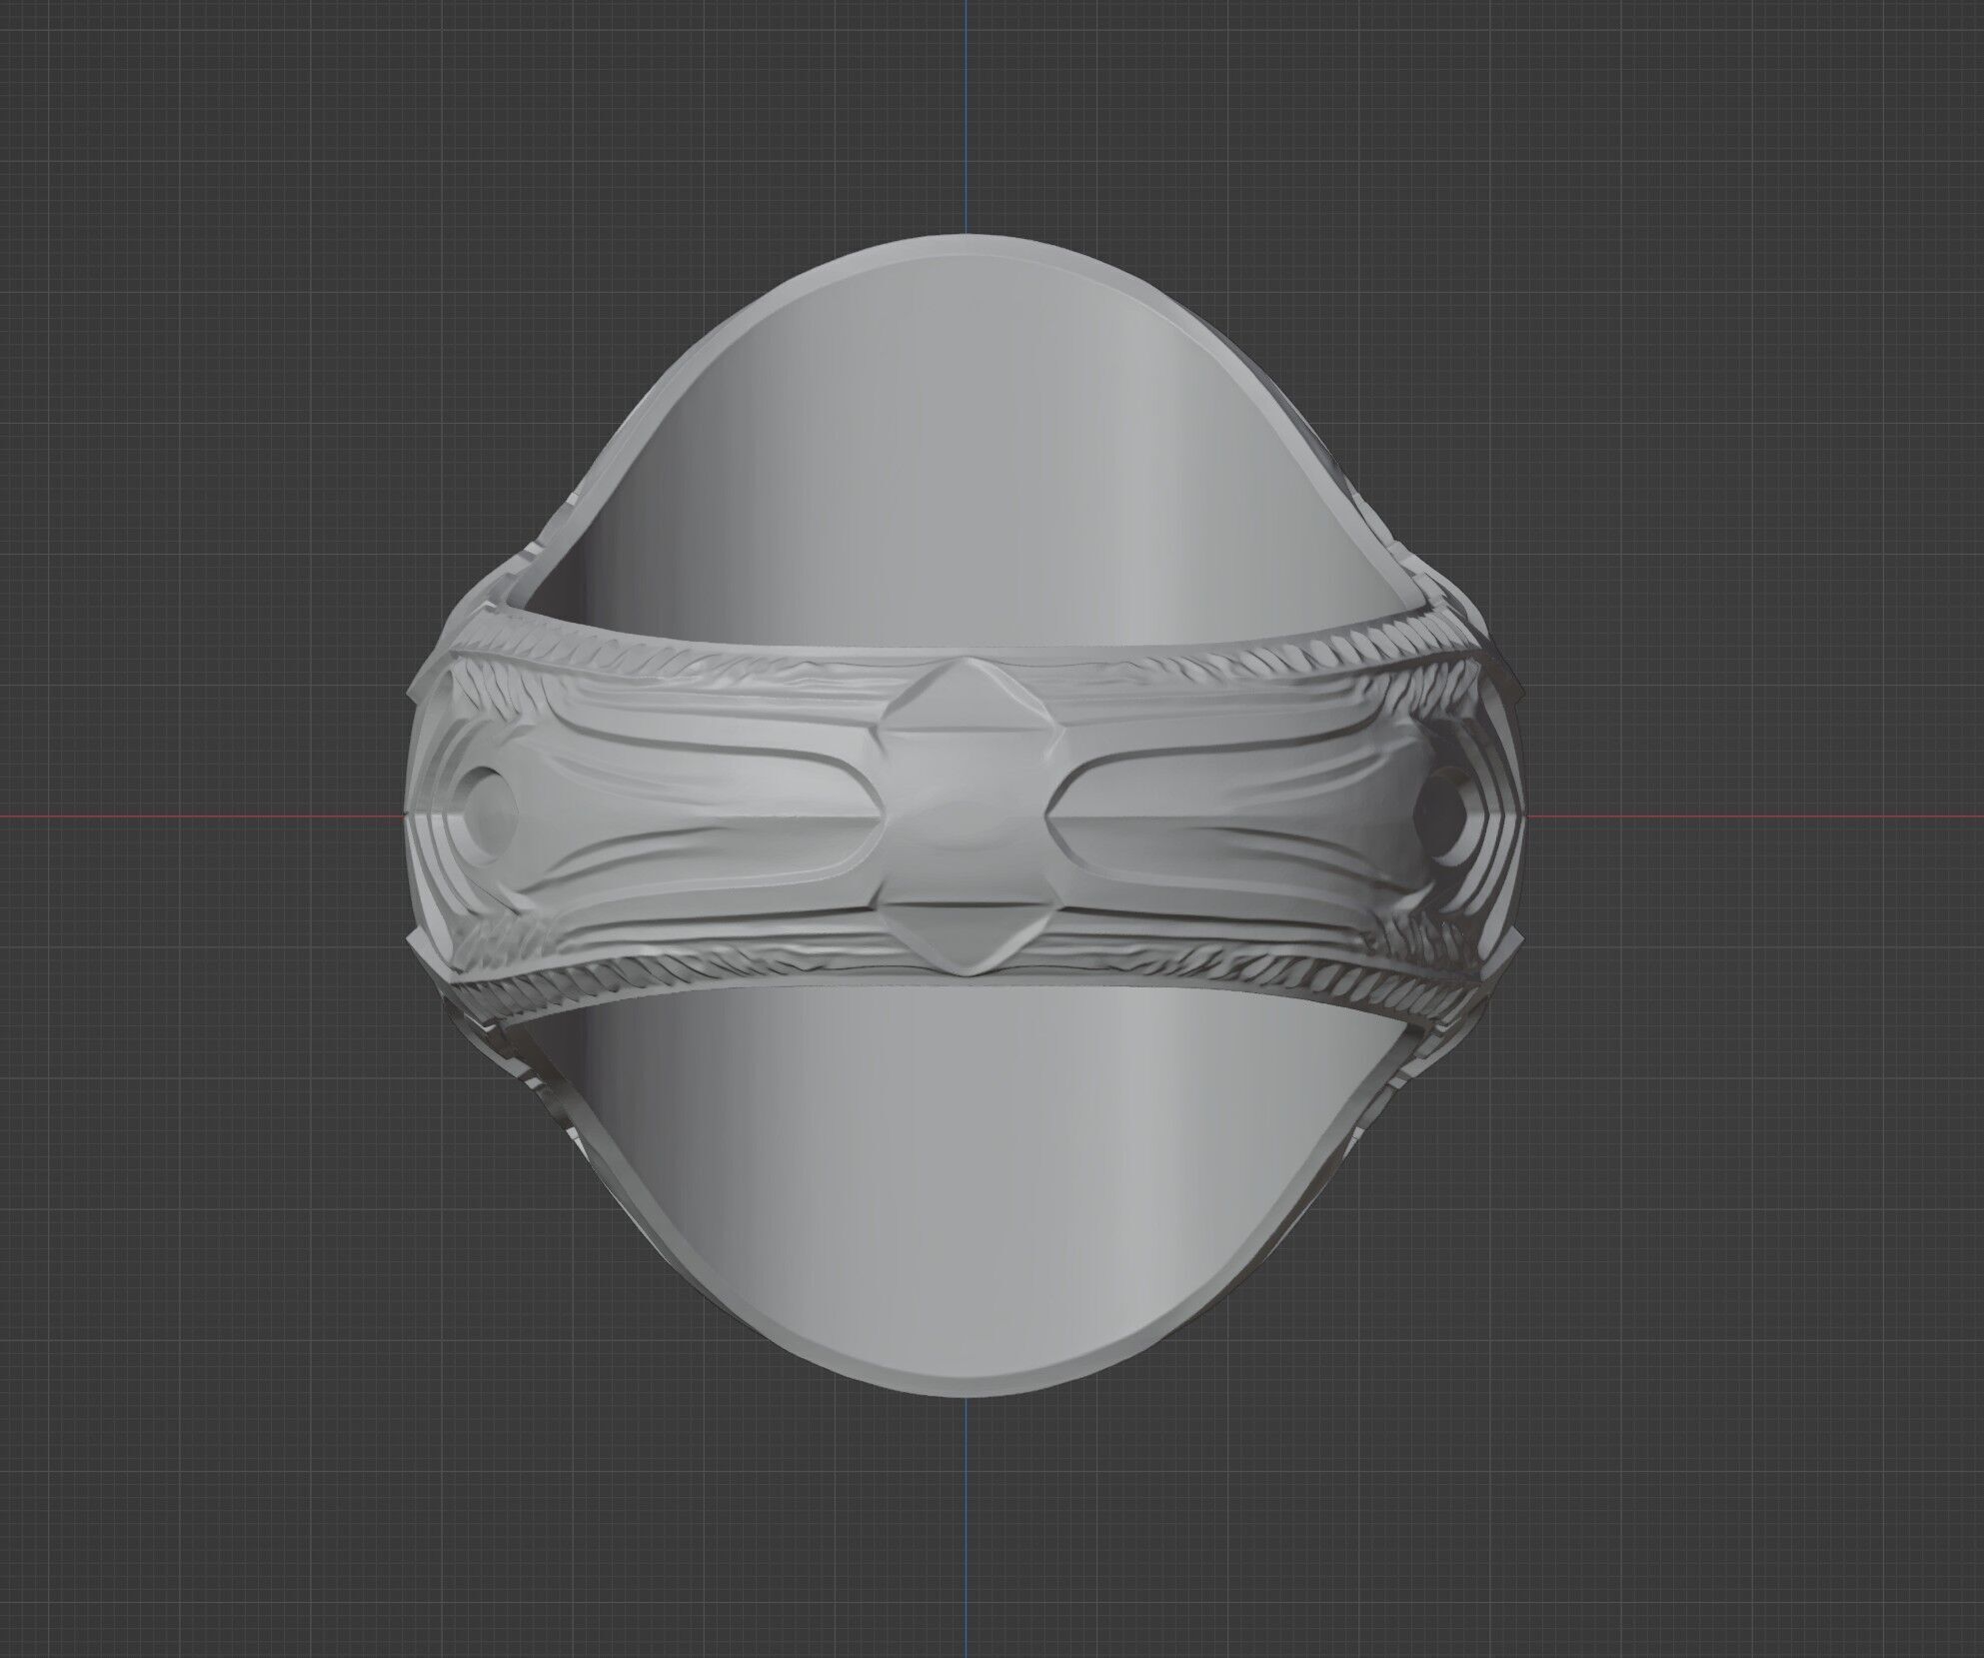Select the model by its central diamond-shaped boss

point(967,816)
